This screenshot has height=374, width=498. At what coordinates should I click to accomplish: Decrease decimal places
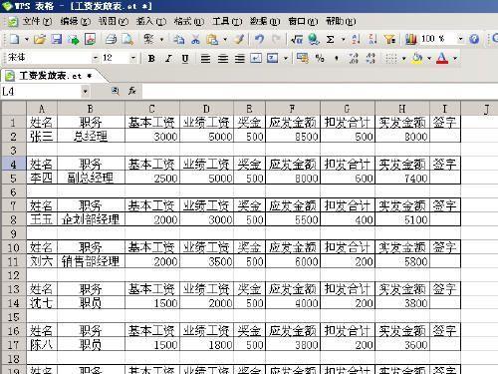tap(371, 59)
